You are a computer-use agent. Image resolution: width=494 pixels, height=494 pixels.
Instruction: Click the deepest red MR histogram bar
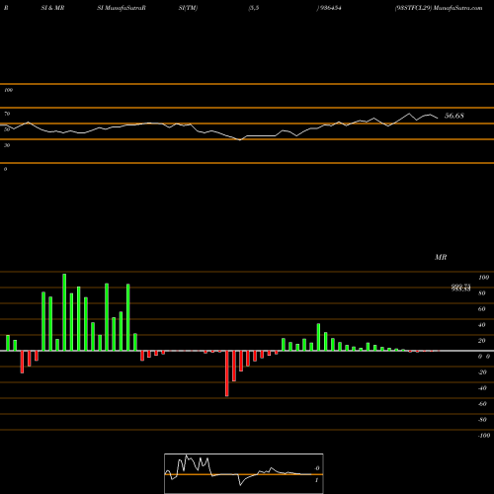tap(227, 373)
